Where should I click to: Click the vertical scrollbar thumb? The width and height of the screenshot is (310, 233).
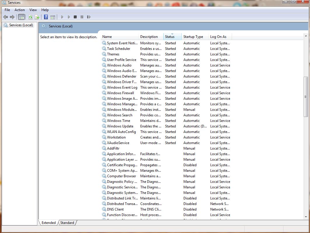point(306,97)
